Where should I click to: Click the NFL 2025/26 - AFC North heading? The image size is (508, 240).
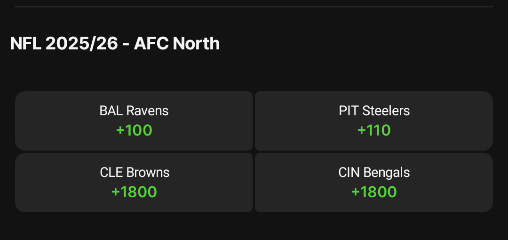115,43
